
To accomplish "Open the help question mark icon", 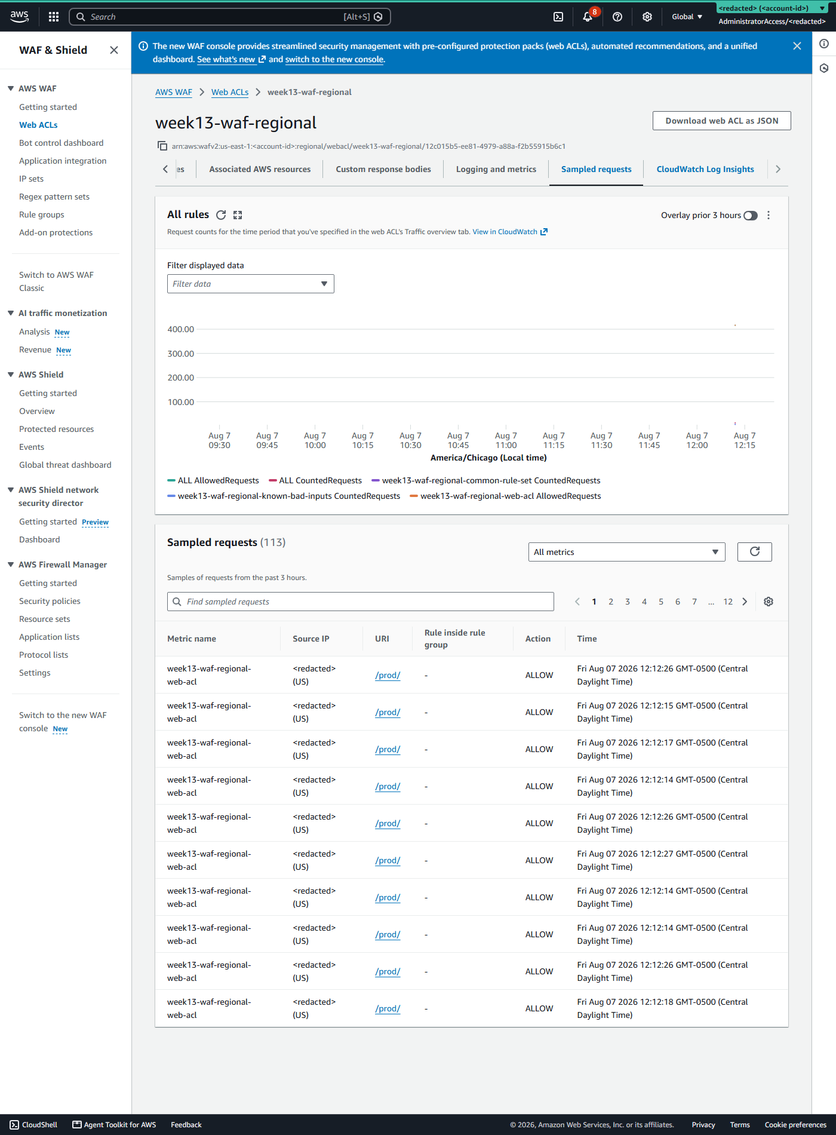I will tap(617, 17).
